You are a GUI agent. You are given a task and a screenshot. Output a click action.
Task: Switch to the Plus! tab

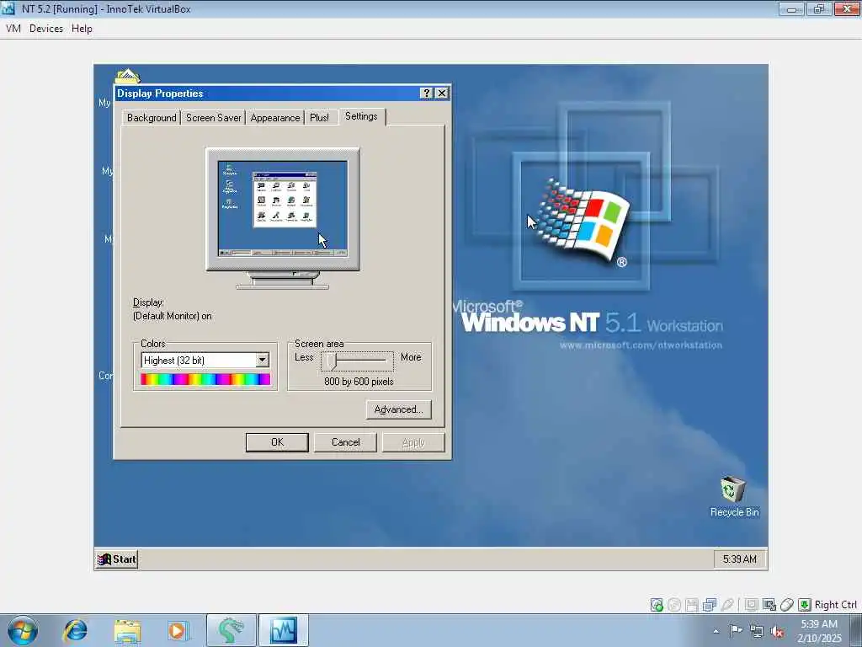[319, 118]
